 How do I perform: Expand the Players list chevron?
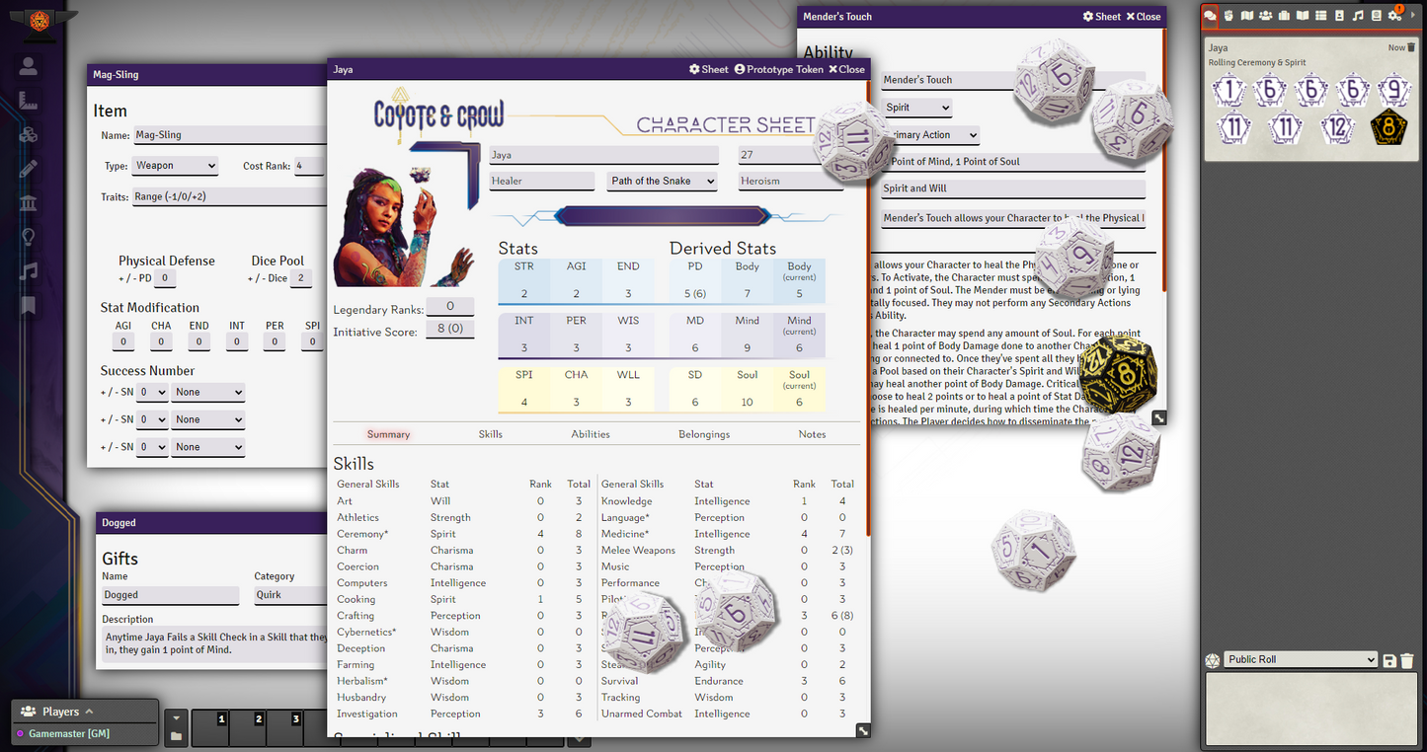89,711
